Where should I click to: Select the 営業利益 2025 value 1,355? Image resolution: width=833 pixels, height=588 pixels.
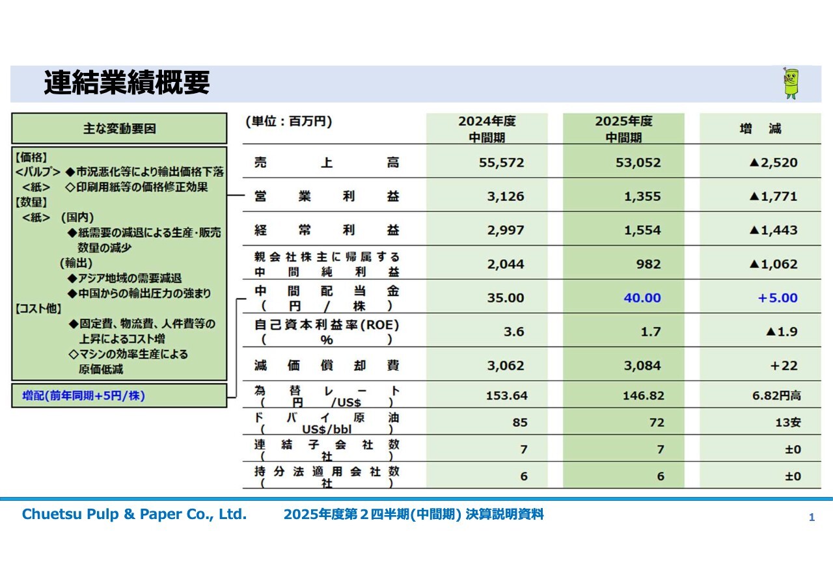642,196
